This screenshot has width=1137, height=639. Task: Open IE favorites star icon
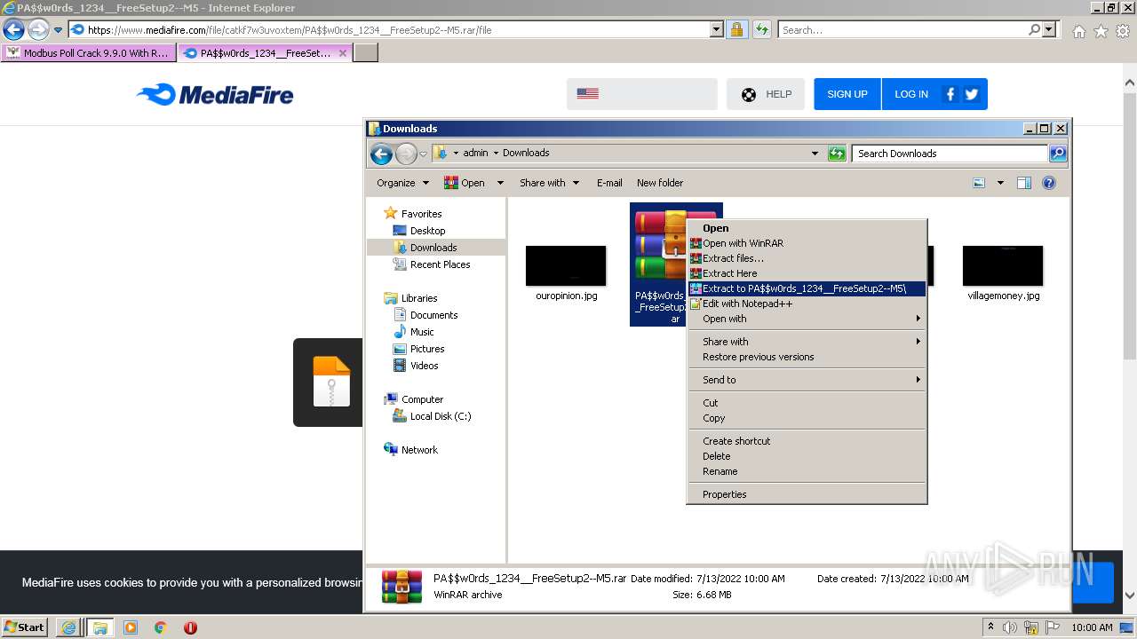click(x=1101, y=31)
